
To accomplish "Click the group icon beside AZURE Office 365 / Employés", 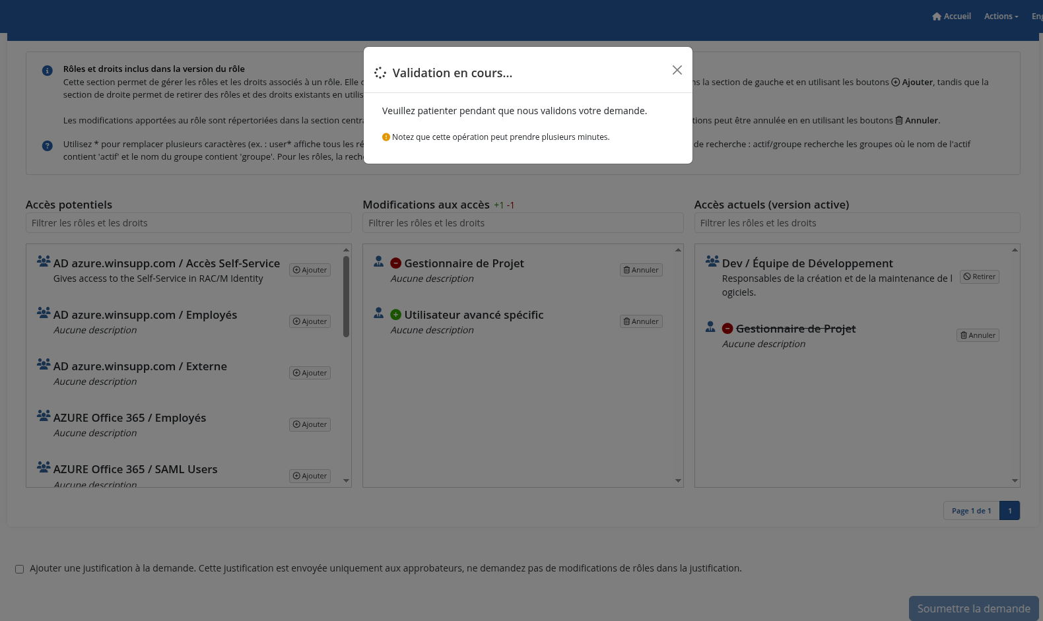I will pos(44,416).
